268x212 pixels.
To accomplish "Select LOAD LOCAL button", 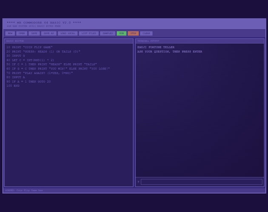I will [68, 33].
